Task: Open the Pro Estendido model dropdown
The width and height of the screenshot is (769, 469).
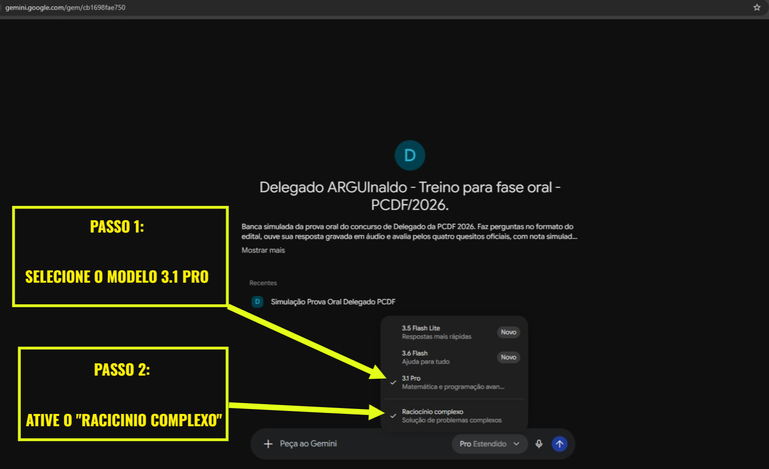Action: pos(490,444)
